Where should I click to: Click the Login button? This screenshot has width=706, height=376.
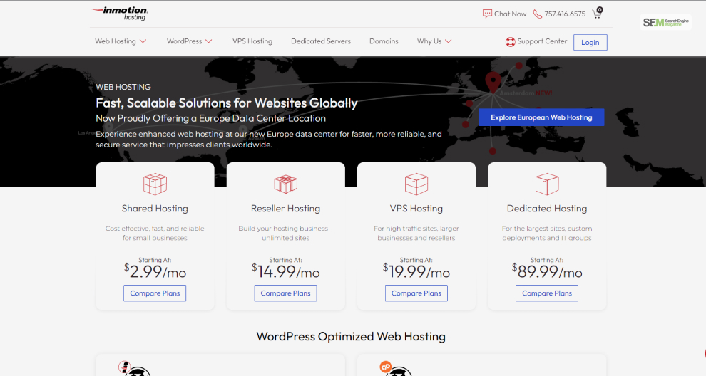[590, 42]
